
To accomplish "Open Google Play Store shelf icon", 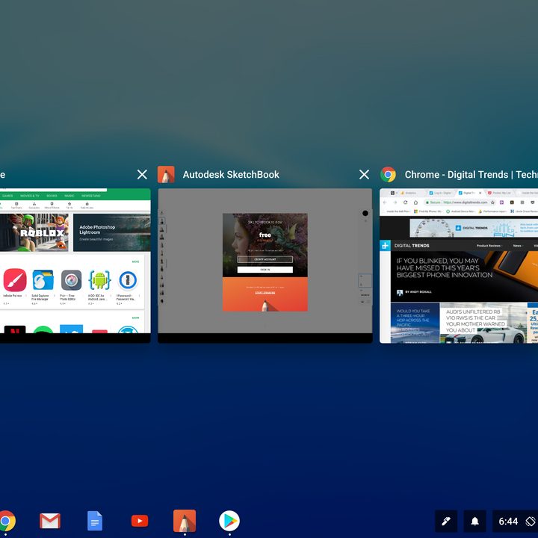I will (x=229, y=521).
